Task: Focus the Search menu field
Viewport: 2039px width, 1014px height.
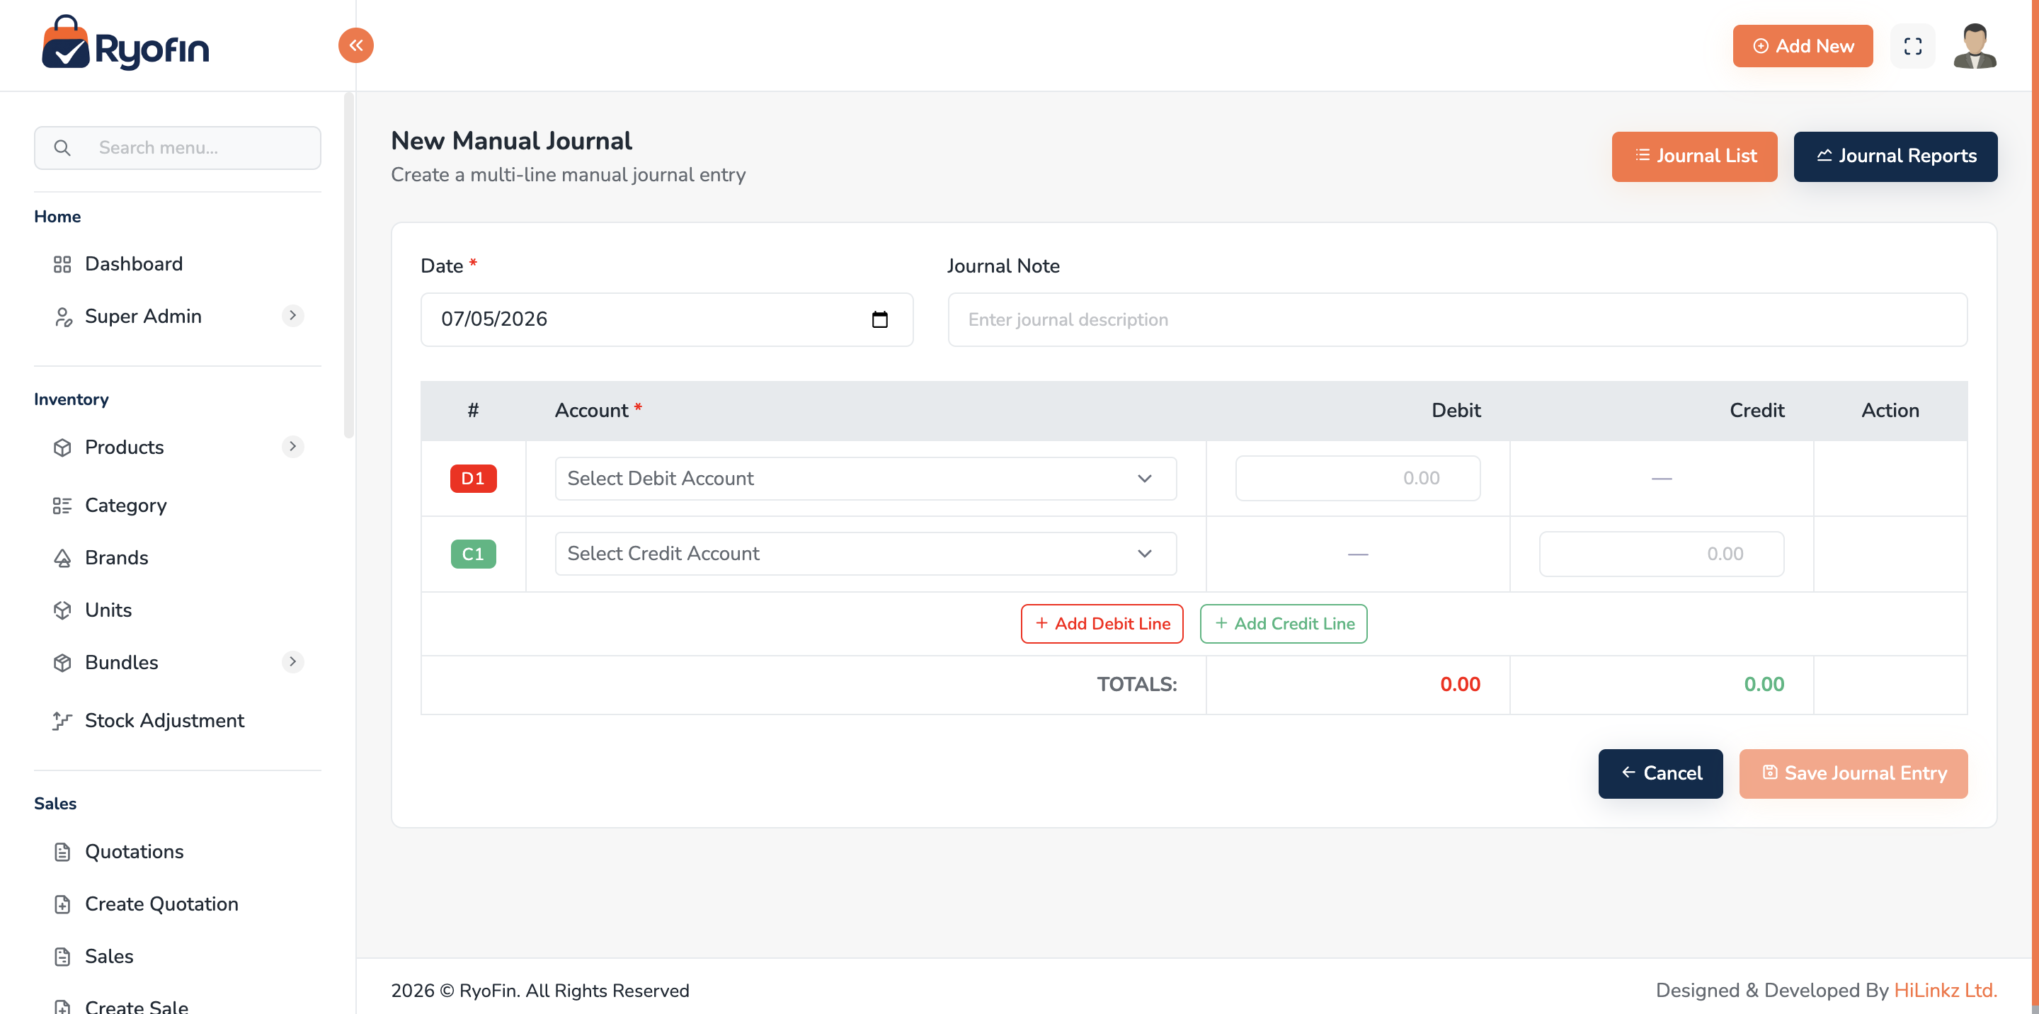Action: (x=177, y=148)
